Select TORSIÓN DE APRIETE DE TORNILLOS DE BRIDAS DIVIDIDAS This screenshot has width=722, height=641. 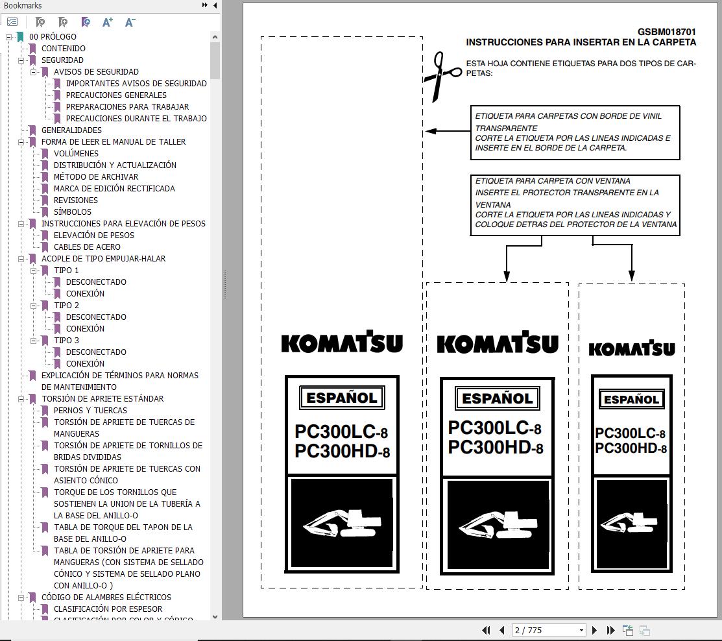click(x=128, y=452)
